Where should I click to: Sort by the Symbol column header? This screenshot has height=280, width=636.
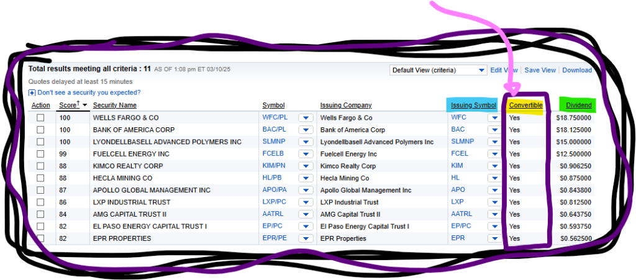click(x=273, y=106)
